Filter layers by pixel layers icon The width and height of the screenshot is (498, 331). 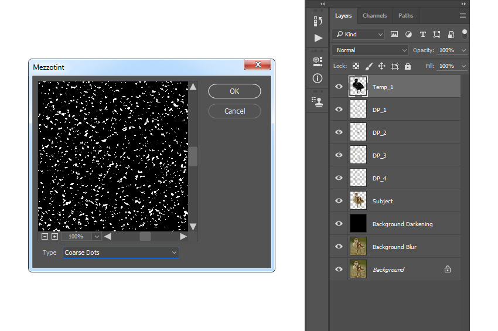tap(394, 34)
